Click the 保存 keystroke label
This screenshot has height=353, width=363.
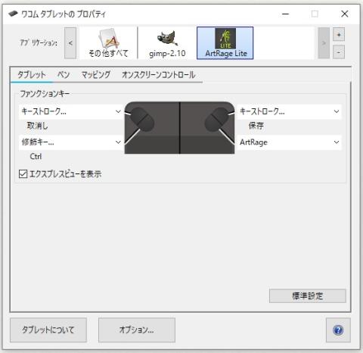click(x=256, y=126)
